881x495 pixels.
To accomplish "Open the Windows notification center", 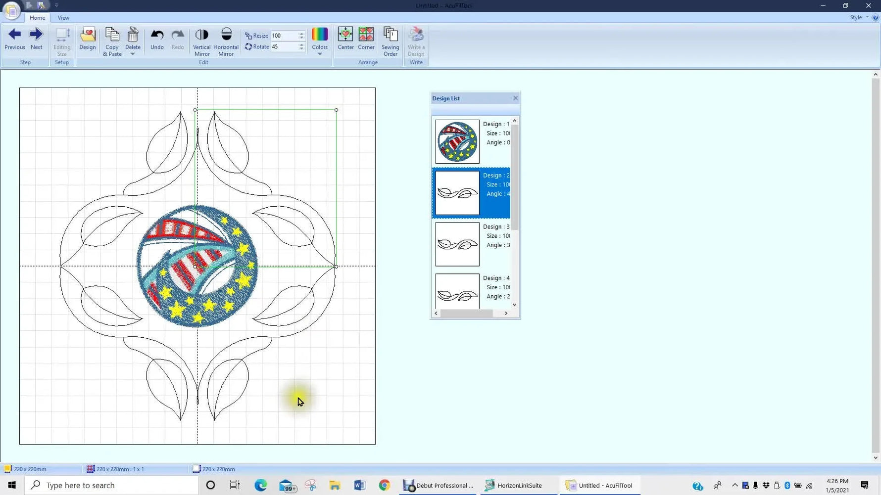I will click(865, 485).
